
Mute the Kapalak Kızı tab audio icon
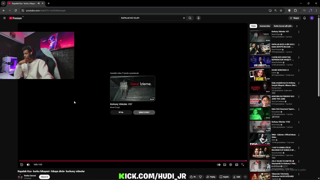[x=38, y=3]
